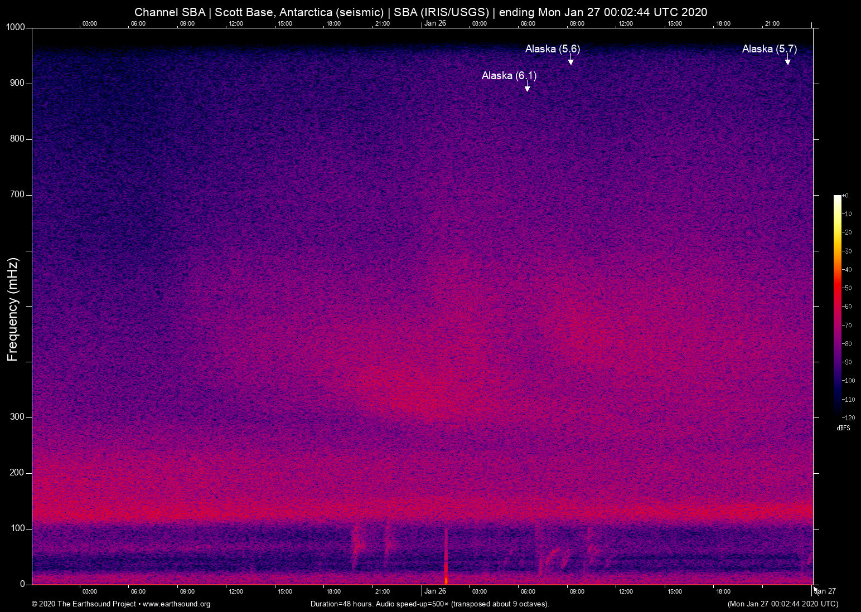This screenshot has width=861, height=612.
Task: Click the Jan 26 label on the bottom axis
Action: (436, 591)
